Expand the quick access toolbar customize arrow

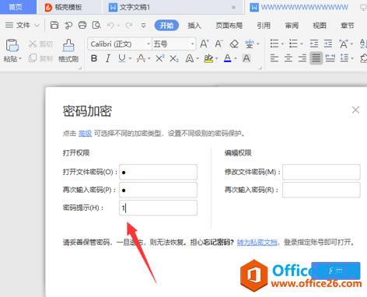pos(143,26)
